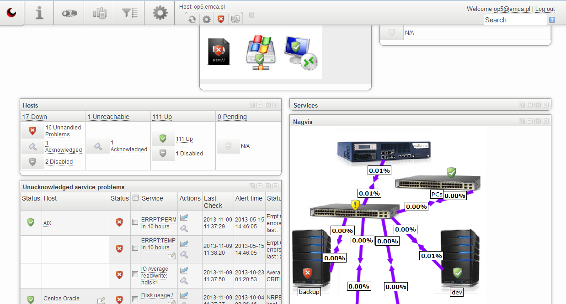Check the box for ERRPT:PERM service
The height and width of the screenshot is (304, 566).
[135, 222]
